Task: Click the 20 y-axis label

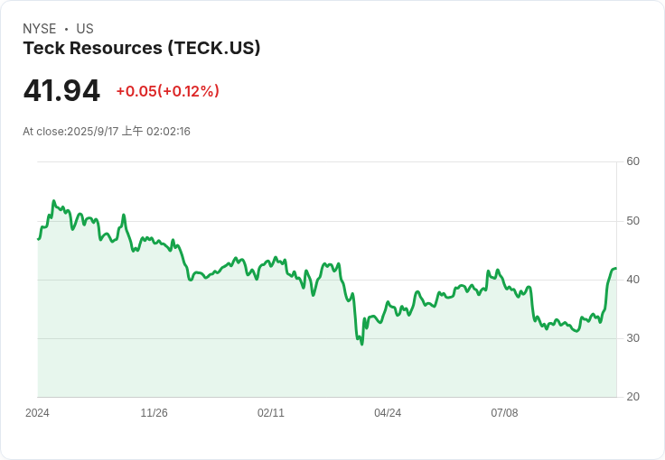Action: [632, 397]
